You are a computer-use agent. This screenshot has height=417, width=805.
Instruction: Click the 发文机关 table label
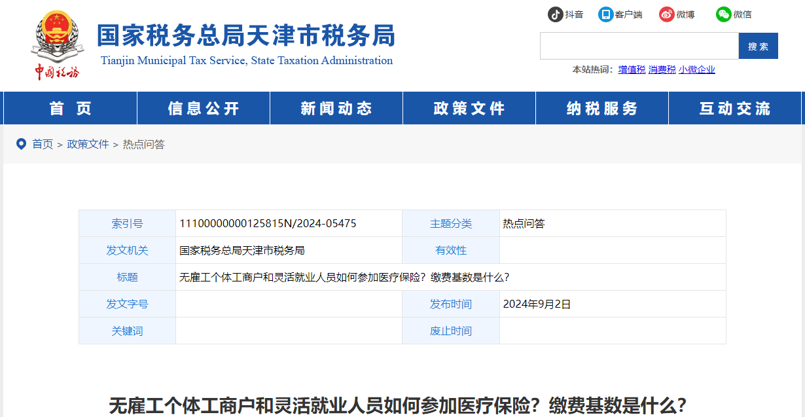click(x=127, y=250)
